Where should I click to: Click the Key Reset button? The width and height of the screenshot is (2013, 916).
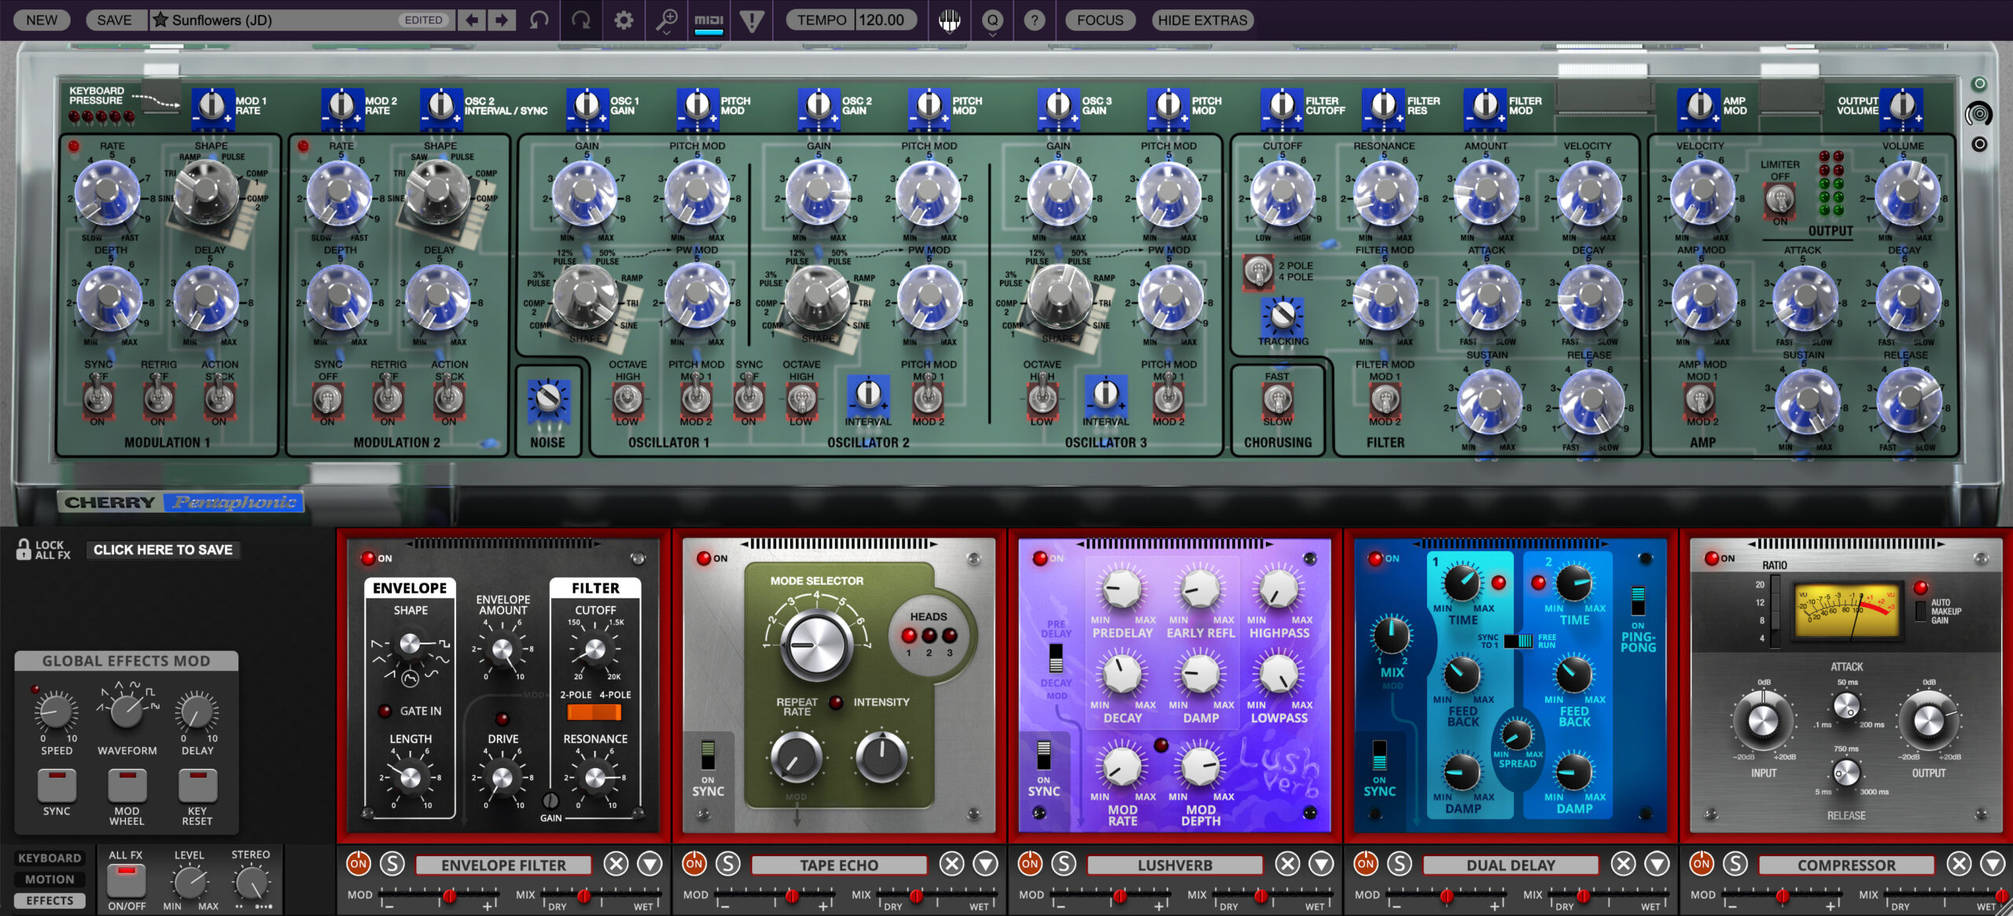(197, 785)
